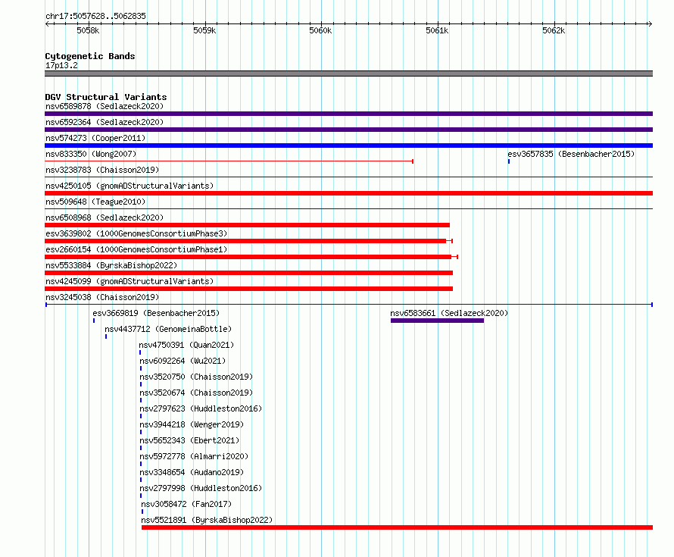Click the nsv4250105 (gnomADStructuralVariants) red bar

tap(348, 193)
